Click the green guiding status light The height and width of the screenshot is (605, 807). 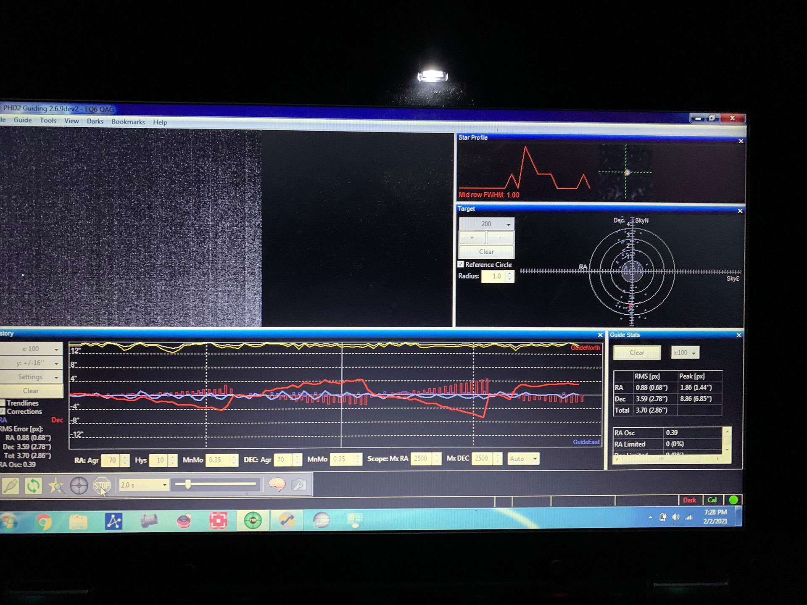tap(733, 500)
